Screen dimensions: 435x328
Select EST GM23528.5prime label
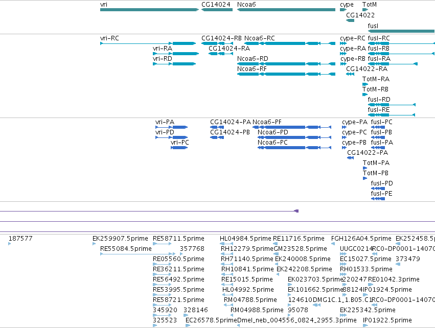tap(301, 249)
